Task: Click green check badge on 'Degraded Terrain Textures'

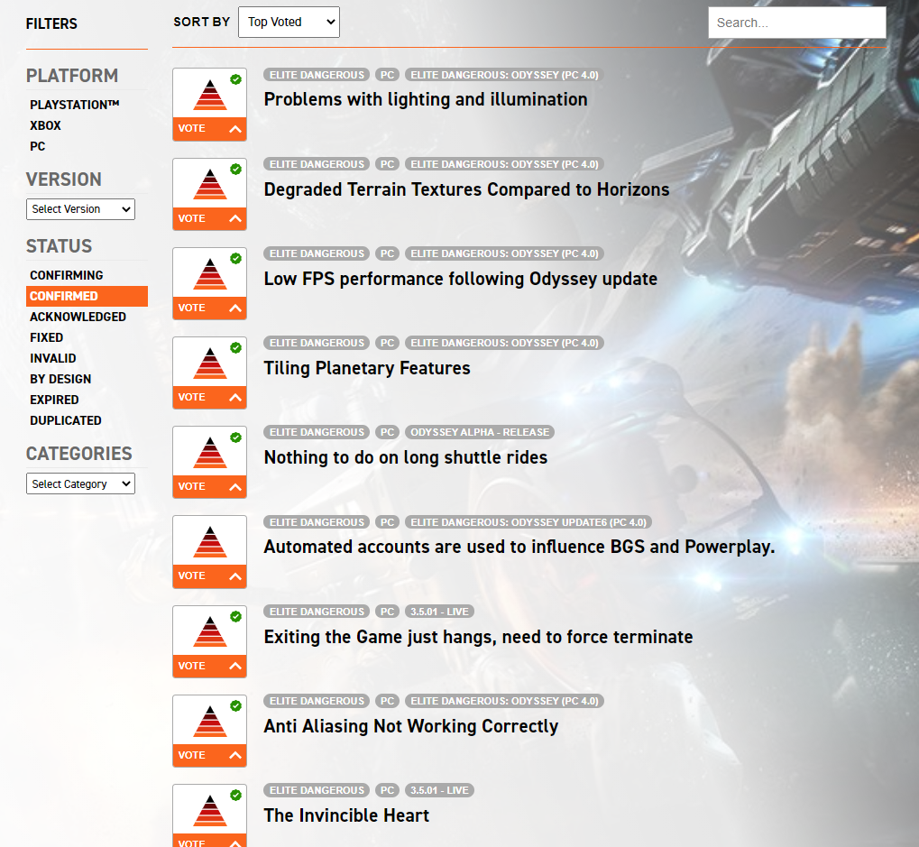Action: (235, 169)
